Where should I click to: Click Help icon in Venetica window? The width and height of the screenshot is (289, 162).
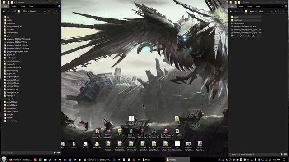tap(59, 6)
